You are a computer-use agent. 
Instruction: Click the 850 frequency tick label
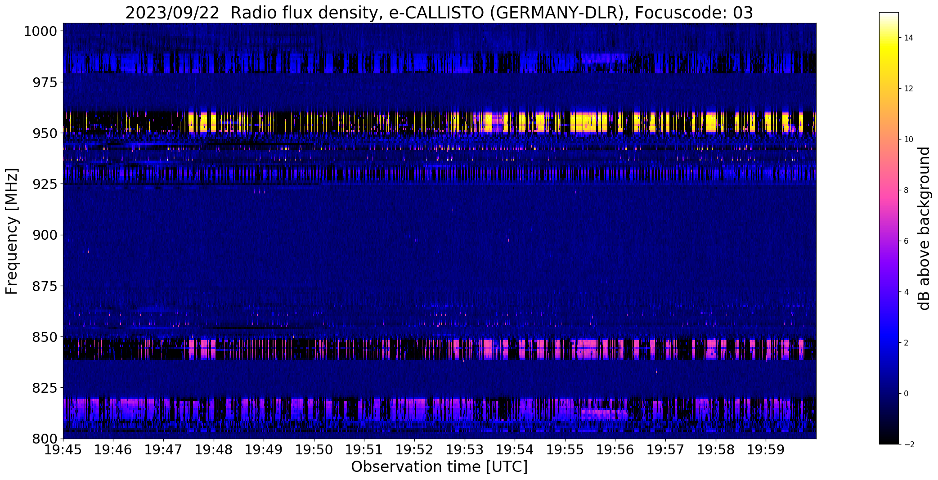tap(45, 336)
